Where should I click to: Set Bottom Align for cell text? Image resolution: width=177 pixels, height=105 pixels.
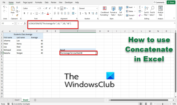(62, 8)
